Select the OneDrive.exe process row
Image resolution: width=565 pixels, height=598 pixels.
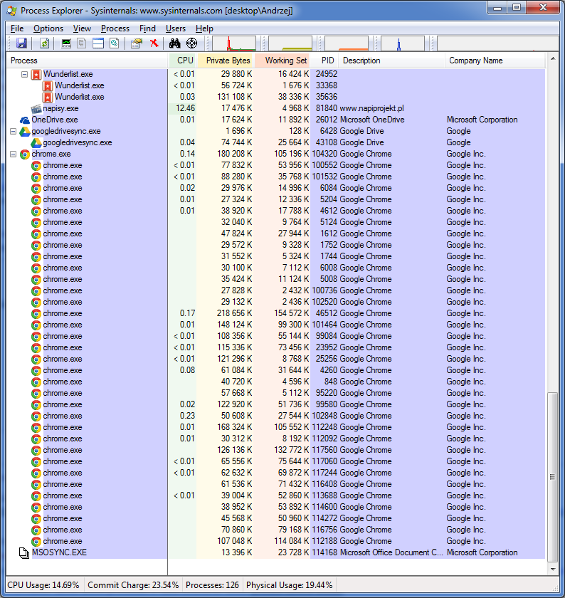tap(275, 120)
